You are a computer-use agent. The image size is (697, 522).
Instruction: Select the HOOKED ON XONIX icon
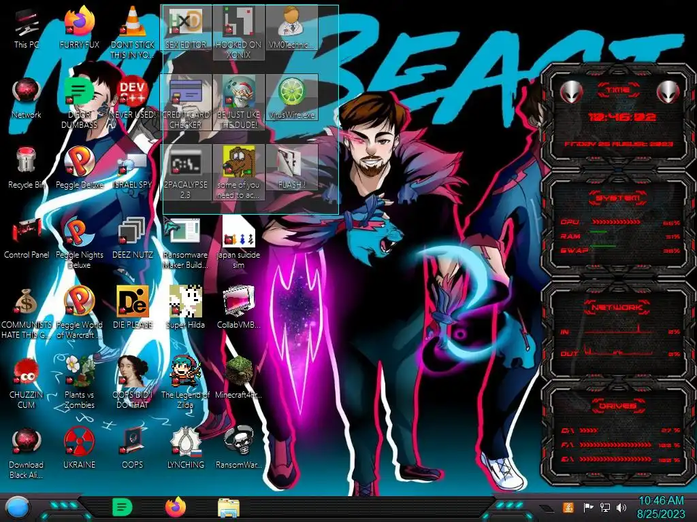coord(239,32)
